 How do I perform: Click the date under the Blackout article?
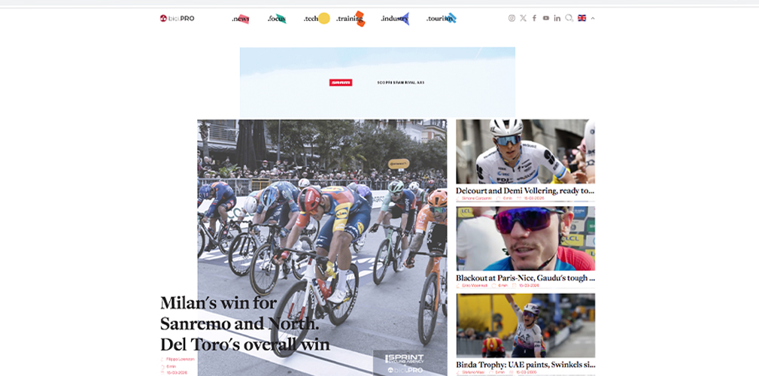(x=529, y=286)
